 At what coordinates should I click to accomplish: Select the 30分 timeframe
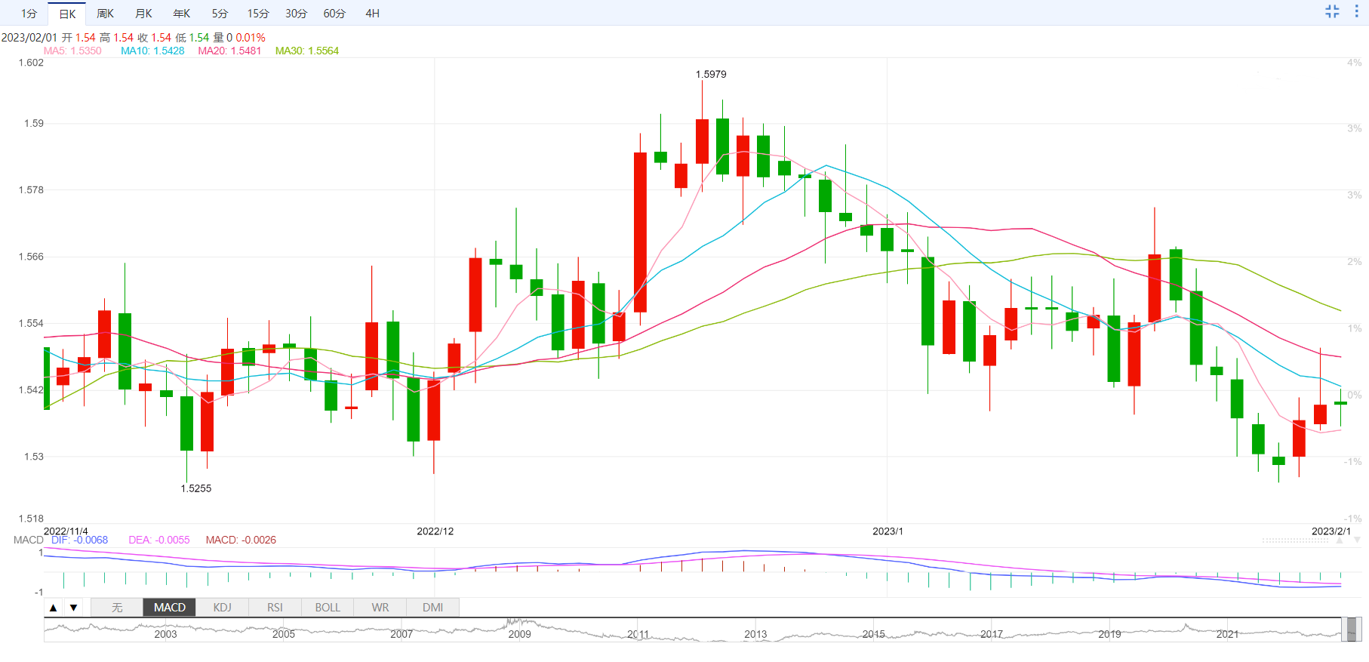click(297, 14)
